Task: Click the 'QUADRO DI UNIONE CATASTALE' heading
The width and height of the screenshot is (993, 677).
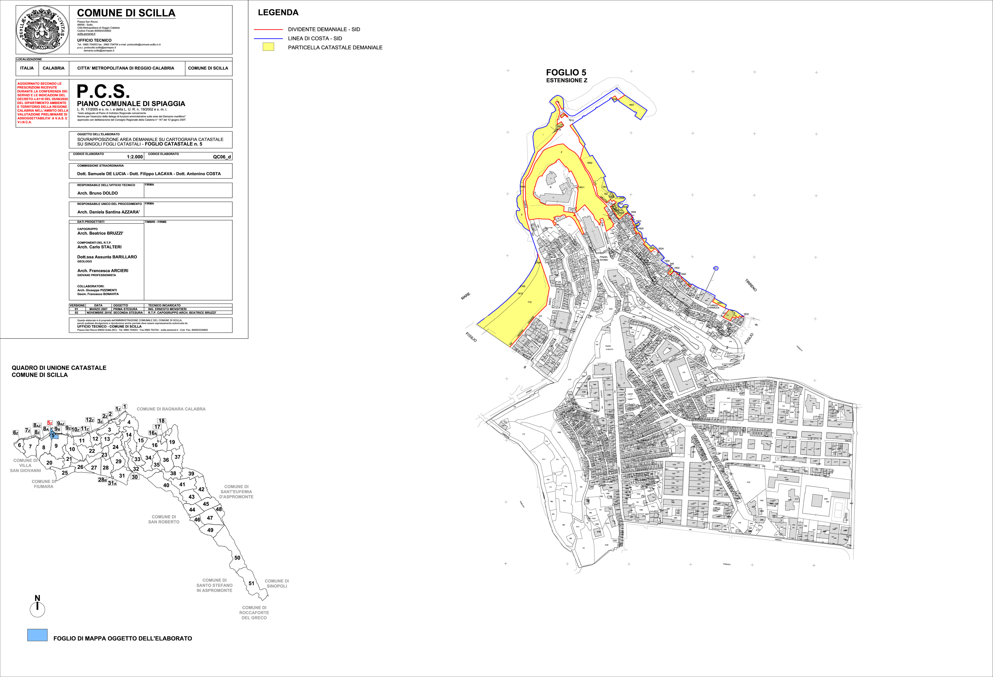Action: [x=59, y=368]
